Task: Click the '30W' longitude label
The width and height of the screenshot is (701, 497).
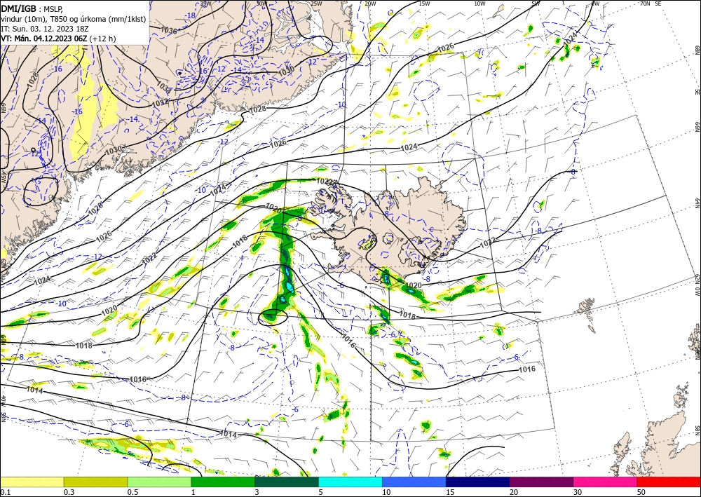Action: pos(261,4)
